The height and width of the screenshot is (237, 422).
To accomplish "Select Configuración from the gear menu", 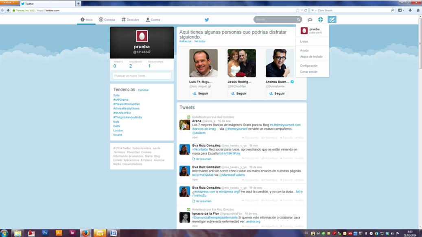I will click(x=309, y=66).
